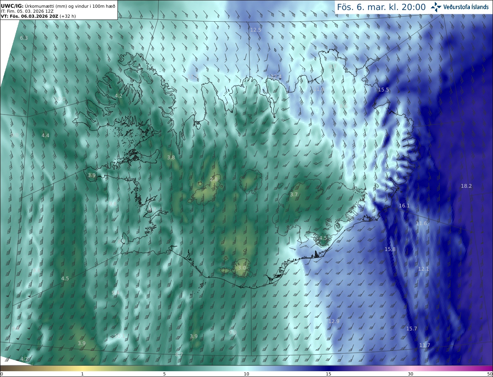Click the 3.7 value on the map
493x377 pixels.
(294, 194)
